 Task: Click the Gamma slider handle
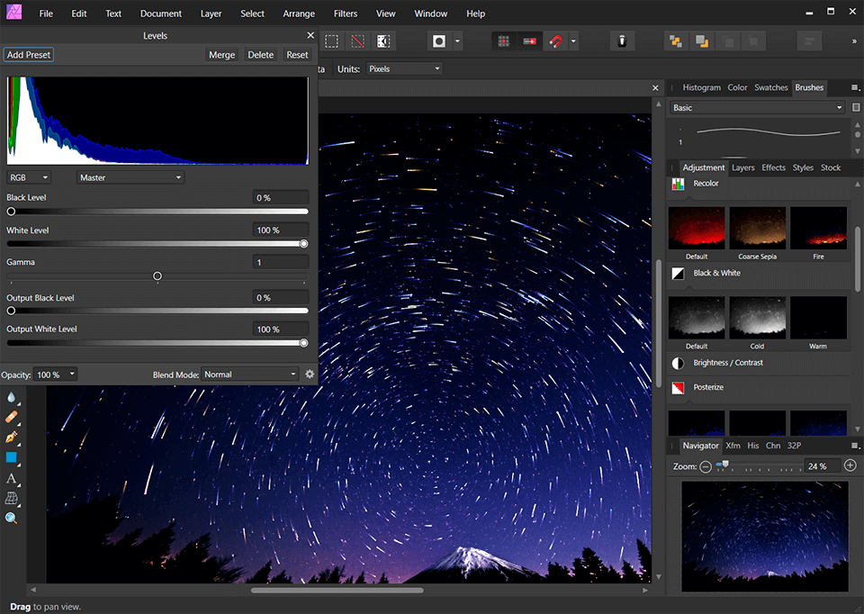pyautogui.click(x=157, y=276)
